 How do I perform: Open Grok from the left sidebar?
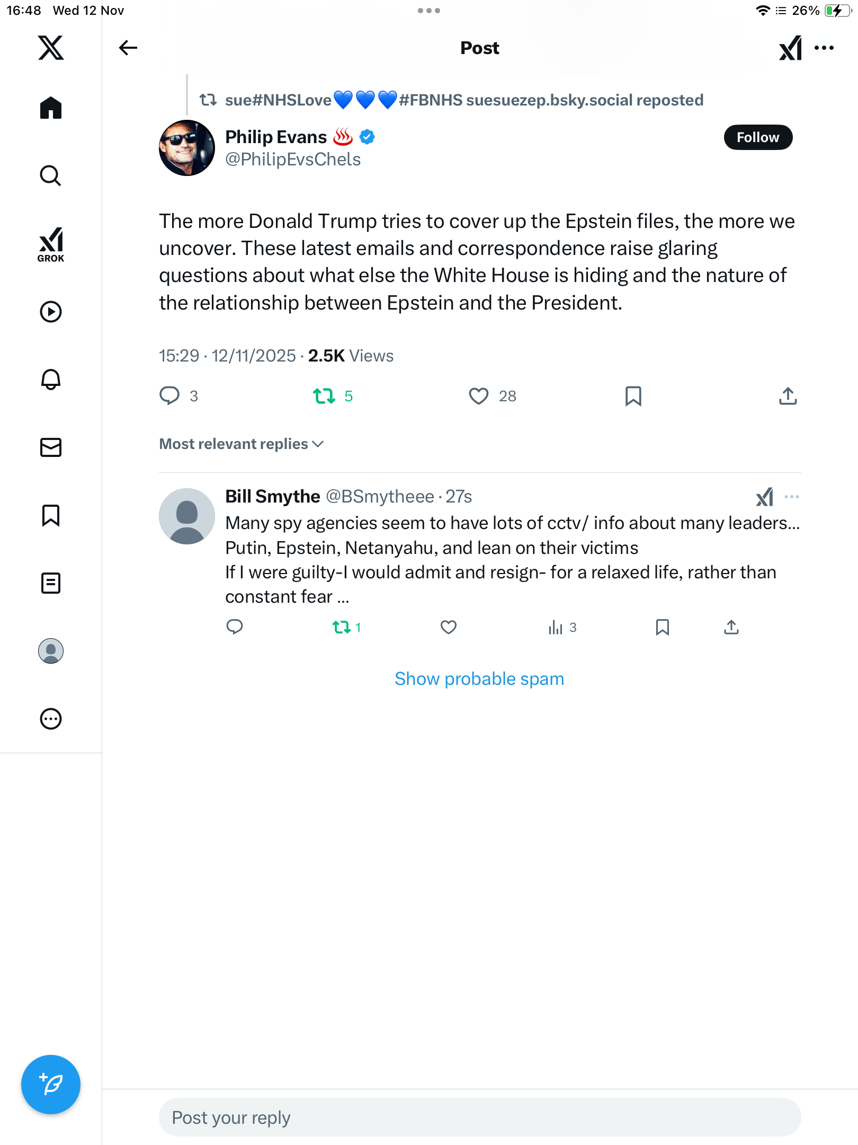(51, 244)
